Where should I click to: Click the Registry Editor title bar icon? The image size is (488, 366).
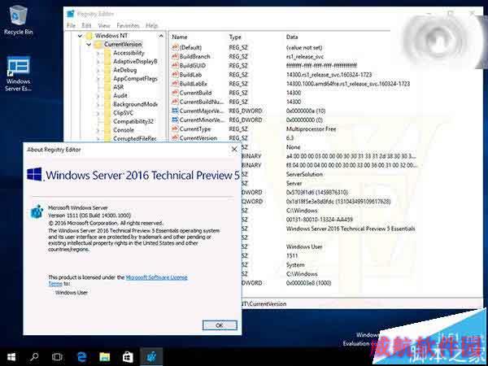71,14
